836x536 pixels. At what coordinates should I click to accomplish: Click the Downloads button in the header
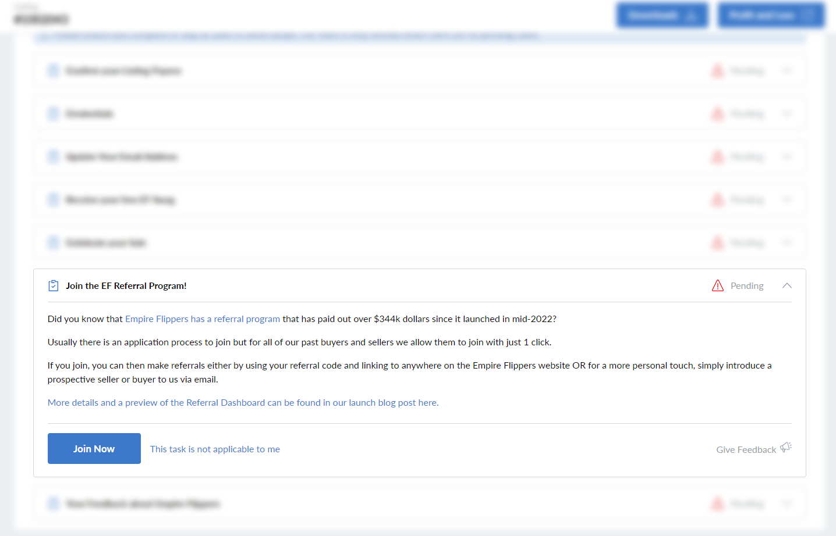tap(662, 15)
